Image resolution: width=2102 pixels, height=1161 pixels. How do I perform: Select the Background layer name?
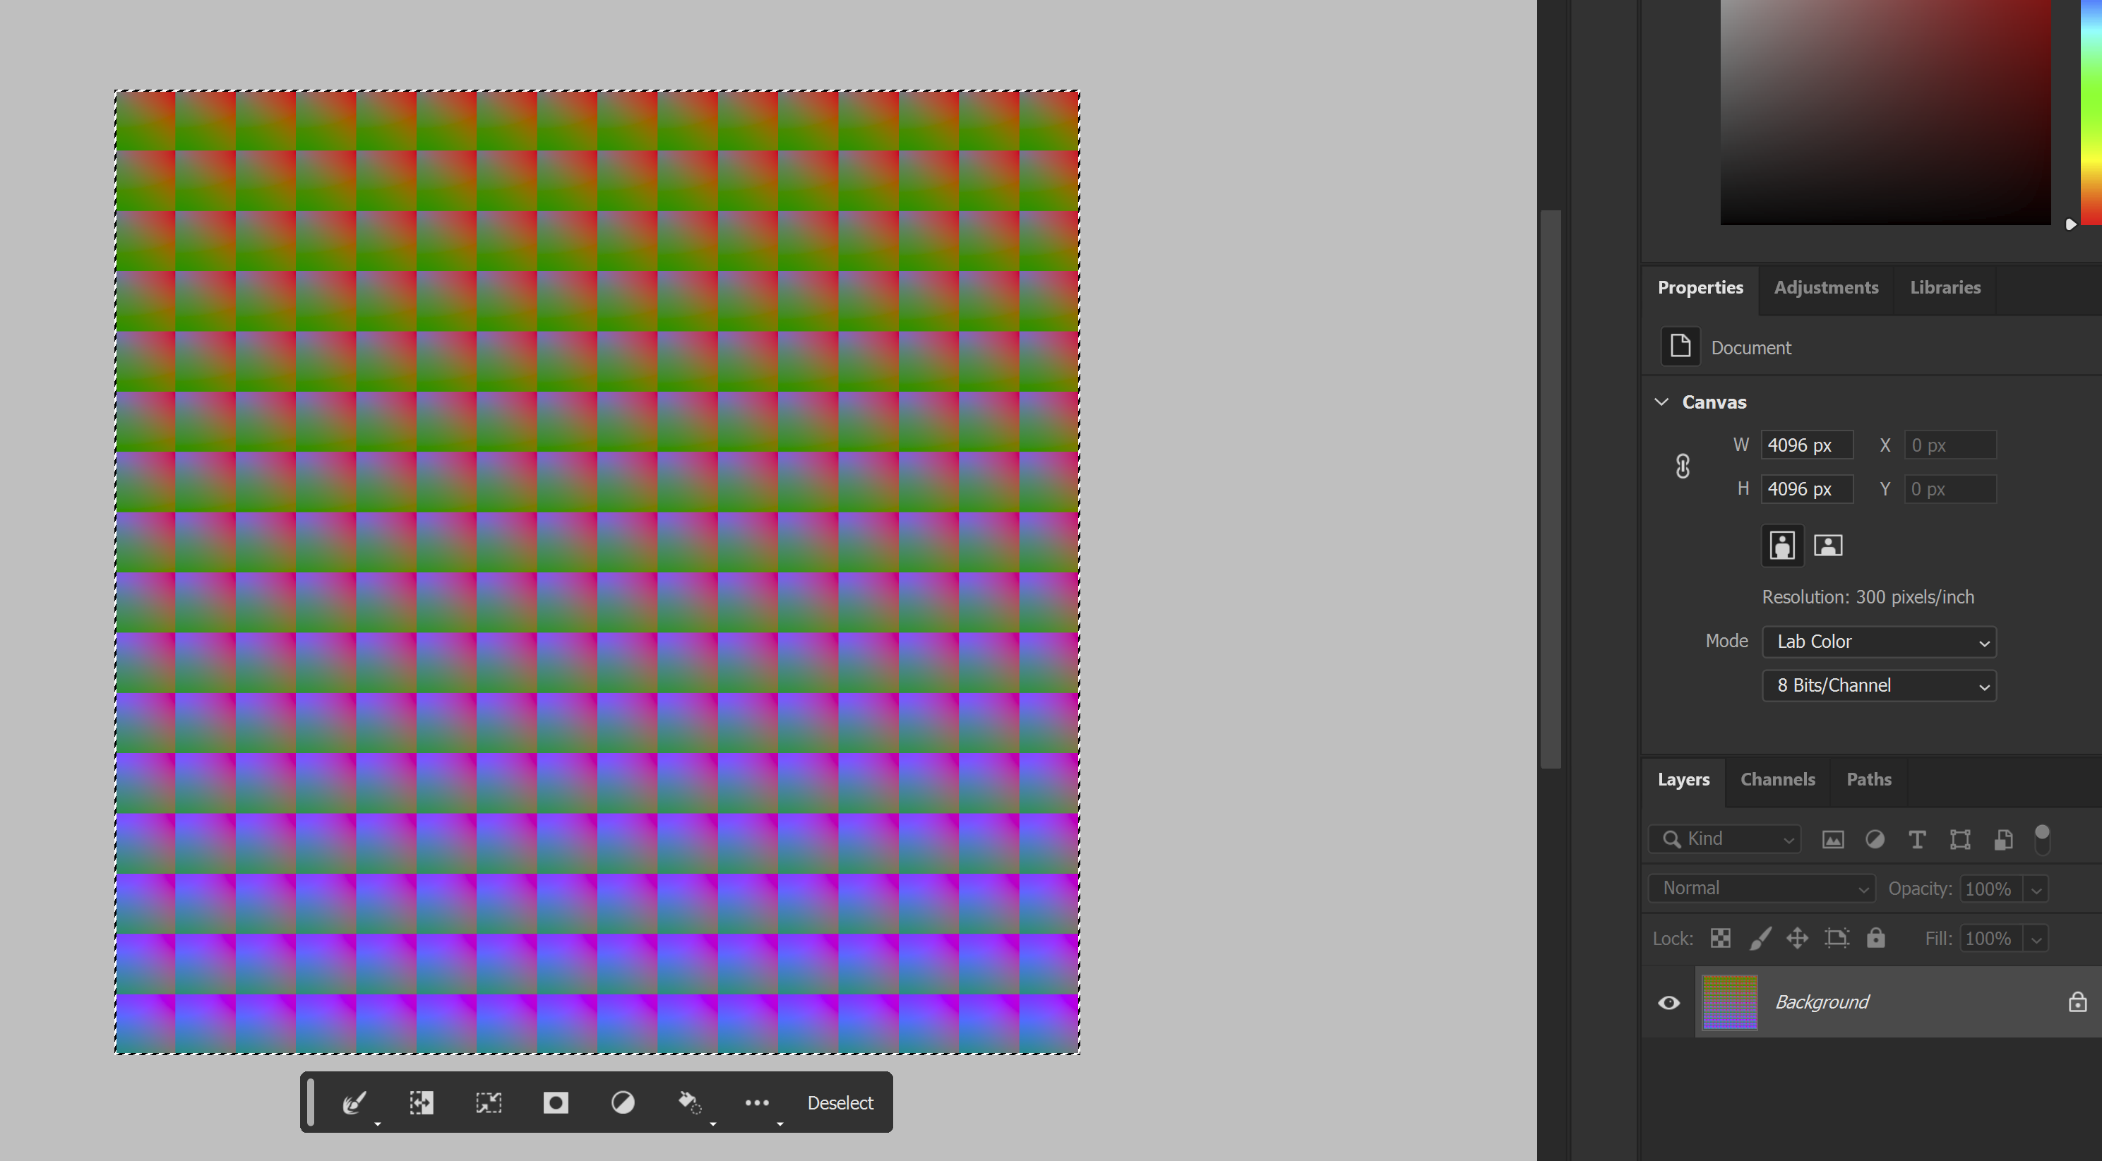pyautogui.click(x=1821, y=1002)
